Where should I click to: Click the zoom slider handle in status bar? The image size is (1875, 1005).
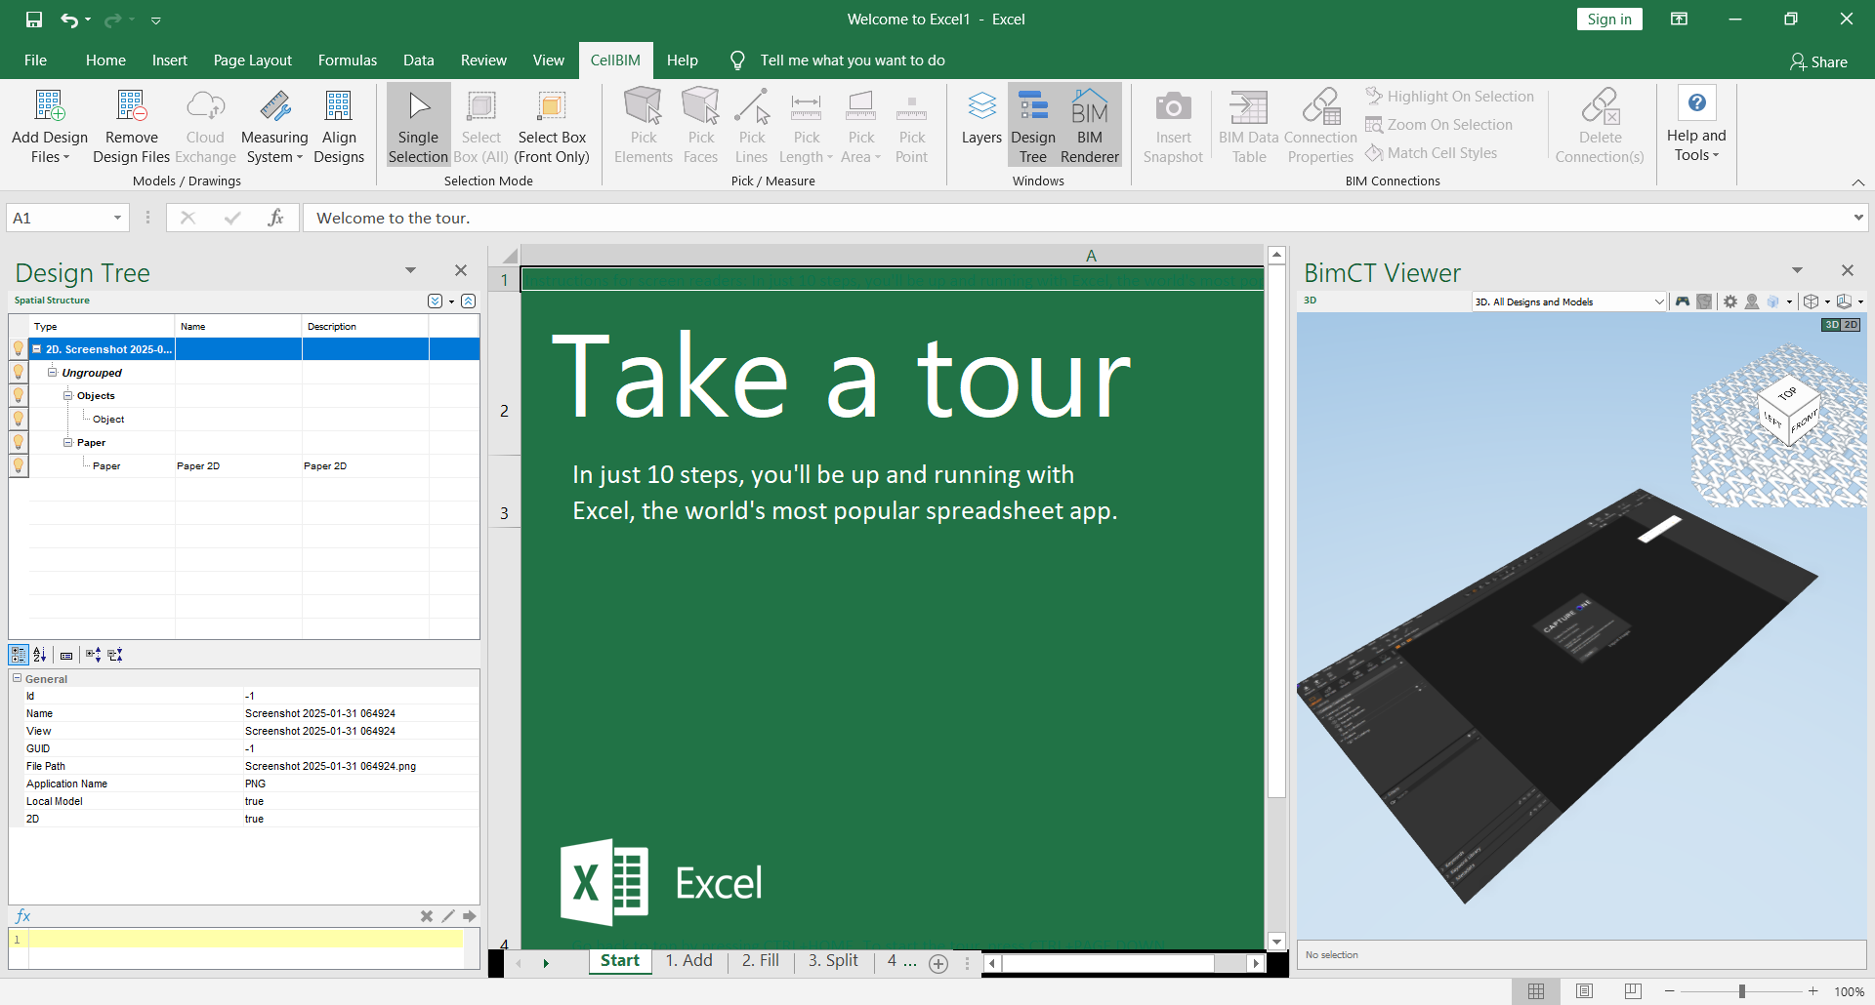[1741, 991]
